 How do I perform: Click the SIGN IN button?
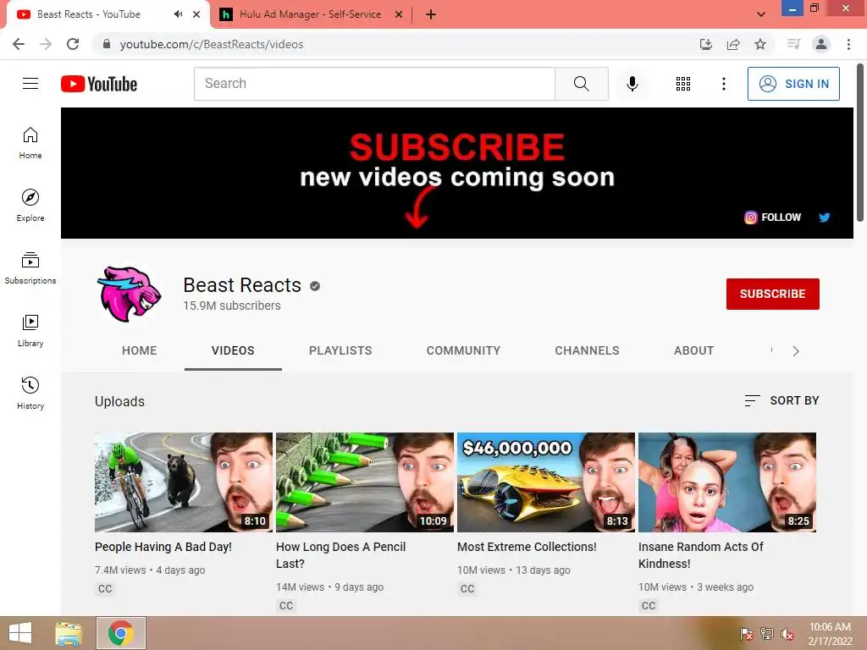pos(793,84)
